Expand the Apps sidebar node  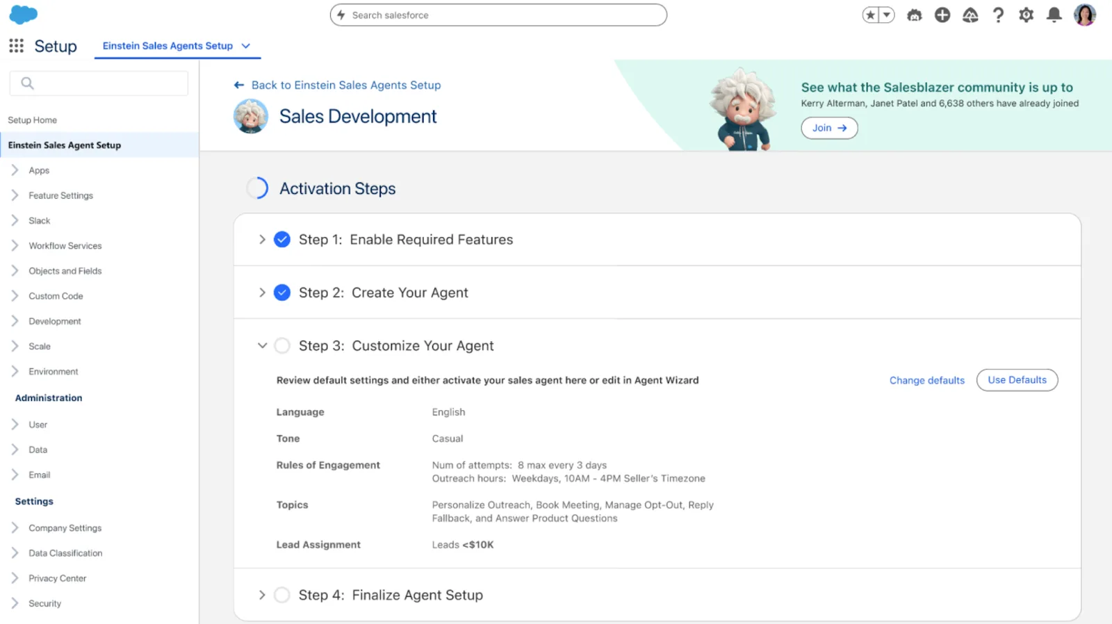pyautogui.click(x=15, y=170)
